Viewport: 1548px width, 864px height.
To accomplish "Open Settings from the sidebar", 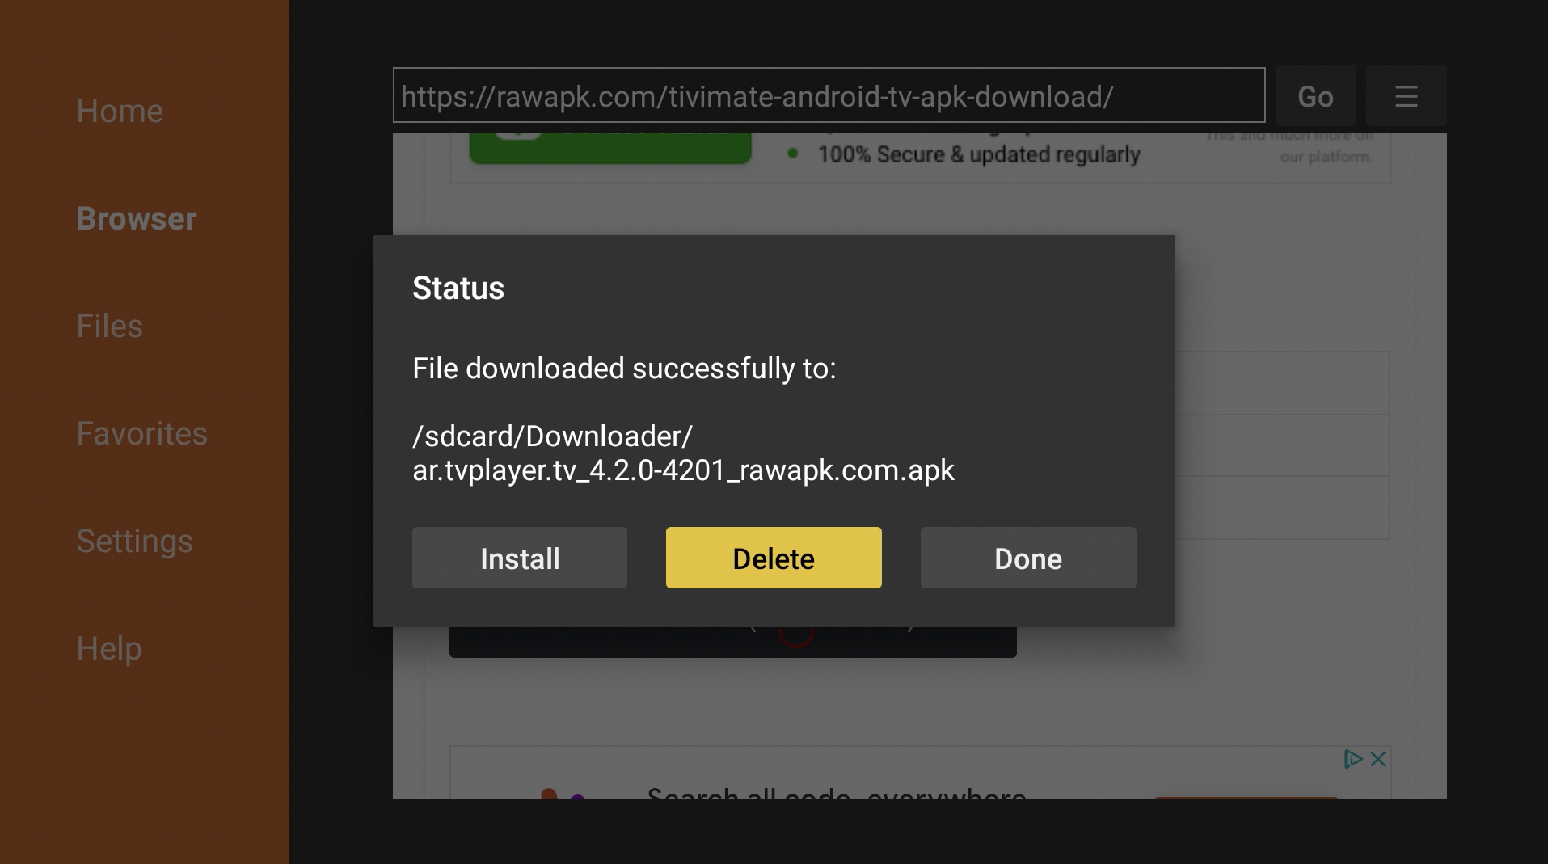I will pyautogui.click(x=134, y=541).
